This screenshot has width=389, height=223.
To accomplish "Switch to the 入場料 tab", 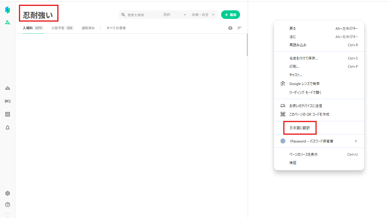I will [33, 28].
